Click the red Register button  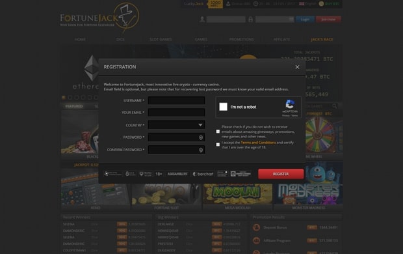(x=281, y=174)
